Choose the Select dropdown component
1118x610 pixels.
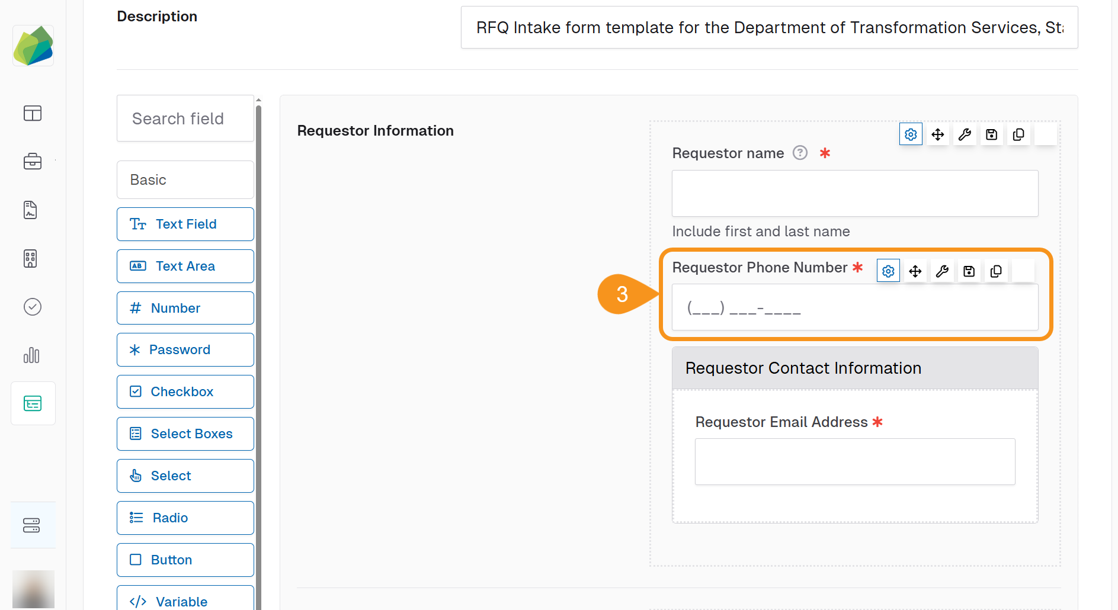[x=185, y=476]
